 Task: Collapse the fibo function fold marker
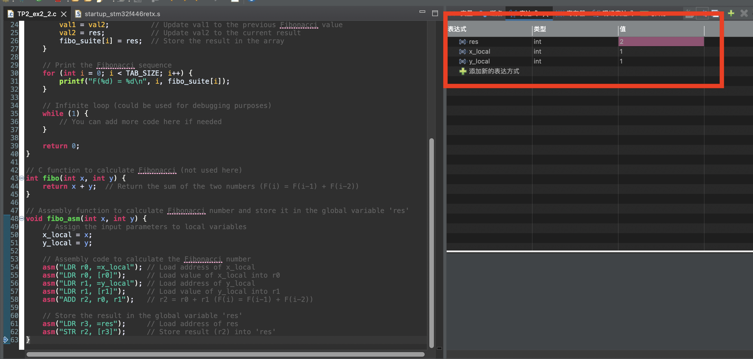[22, 178]
